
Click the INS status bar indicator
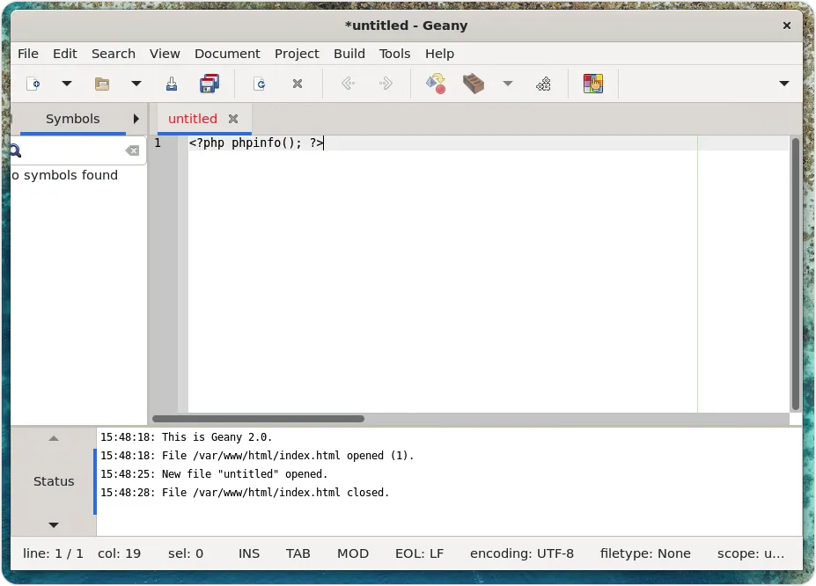pyautogui.click(x=249, y=553)
